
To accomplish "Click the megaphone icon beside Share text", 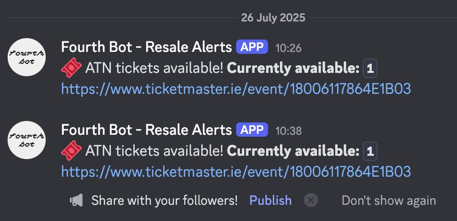I will (x=76, y=201).
